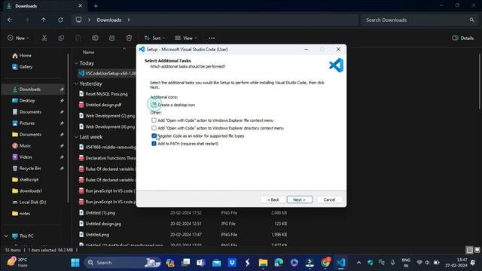Uncheck Add to PATH option
This screenshot has height=271, width=482.
[x=154, y=144]
